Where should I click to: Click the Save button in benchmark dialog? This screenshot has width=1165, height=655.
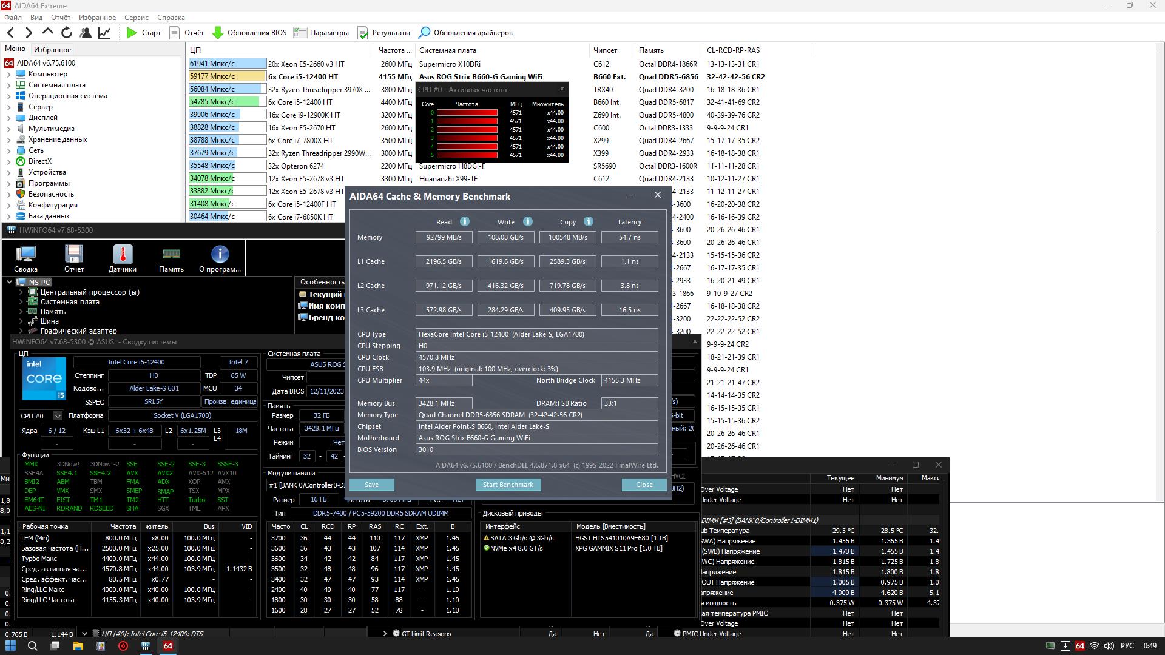[x=371, y=485]
